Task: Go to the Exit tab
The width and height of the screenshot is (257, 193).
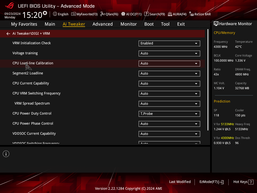Action: coord(181,24)
